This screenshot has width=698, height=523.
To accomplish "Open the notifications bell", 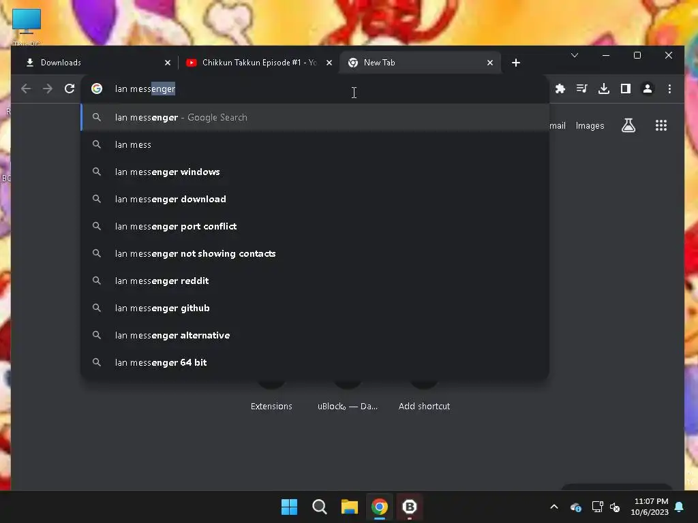I will click(x=679, y=507).
